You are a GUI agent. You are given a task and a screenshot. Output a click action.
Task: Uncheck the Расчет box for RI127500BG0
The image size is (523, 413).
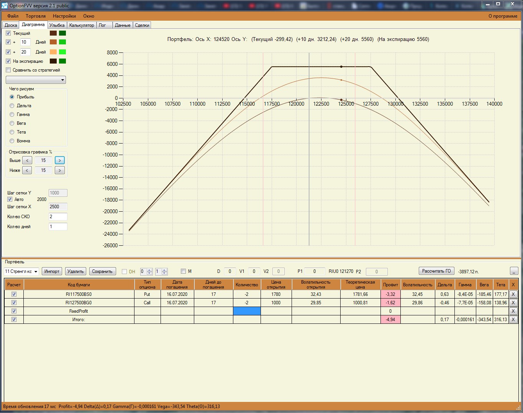coord(14,302)
